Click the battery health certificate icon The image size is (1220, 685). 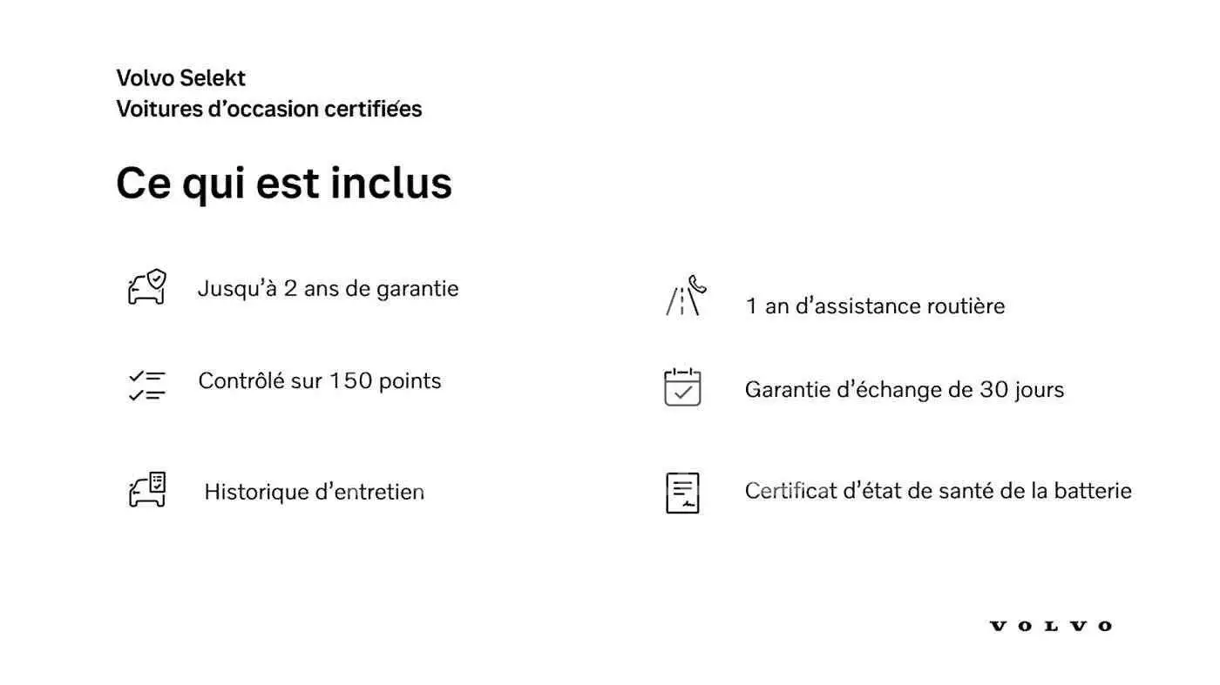pos(682,493)
